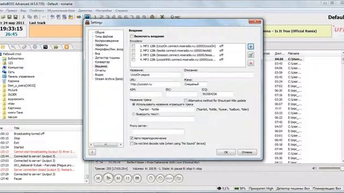Open the Воспроизведение settings category
The width and height of the screenshot is (344, 193).
(x=106, y=41)
